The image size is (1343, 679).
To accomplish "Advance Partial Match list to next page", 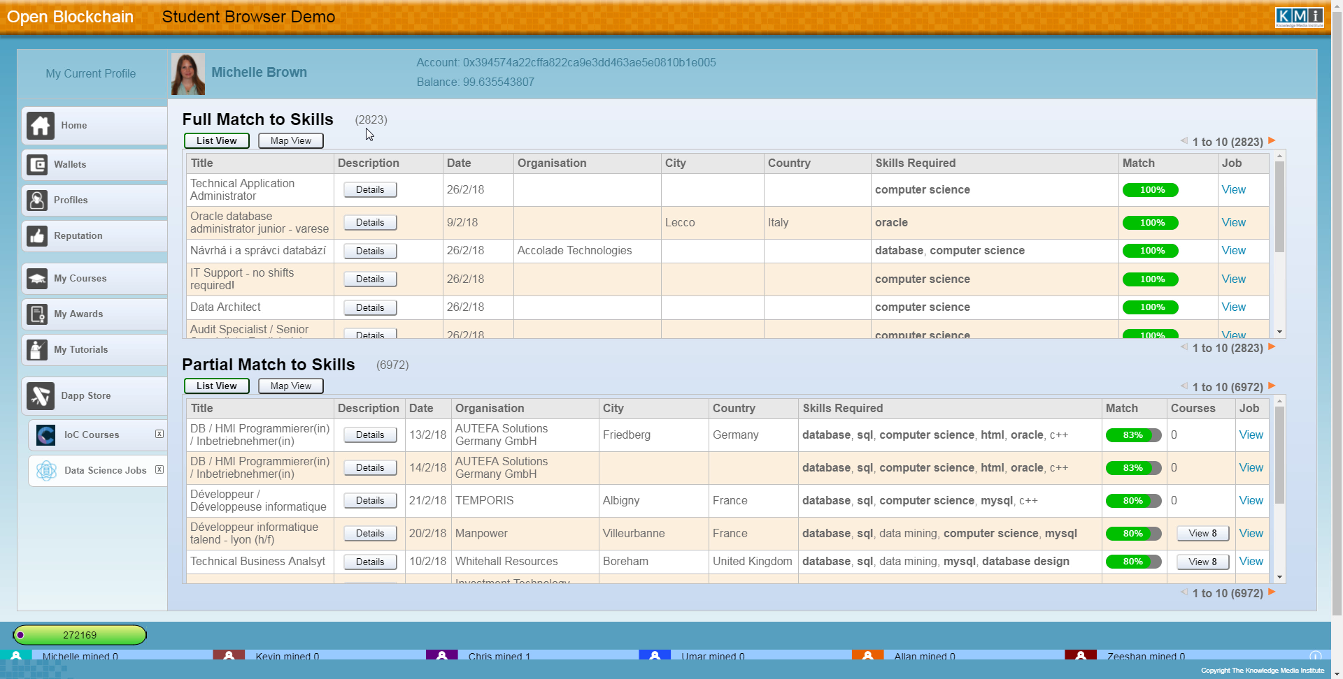I will point(1272,386).
